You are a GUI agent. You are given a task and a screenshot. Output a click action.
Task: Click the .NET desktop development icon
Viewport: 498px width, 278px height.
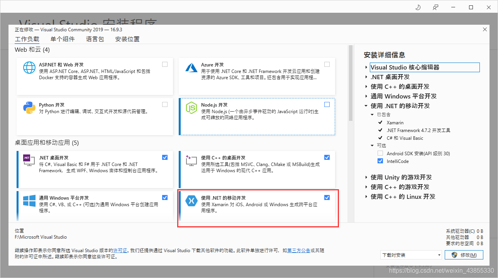pos(29,160)
